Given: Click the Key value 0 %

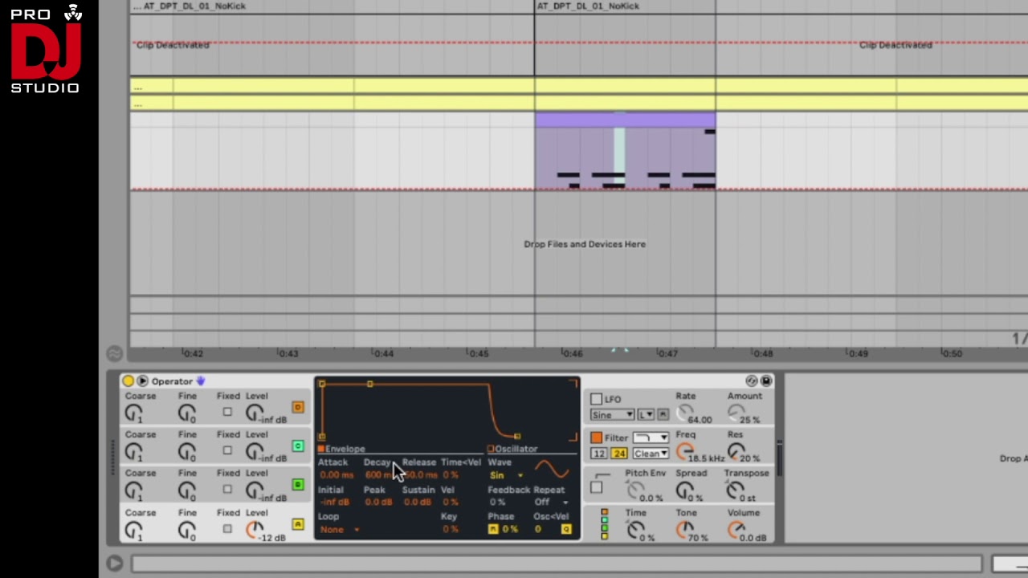Looking at the screenshot, I should (450, 529).
